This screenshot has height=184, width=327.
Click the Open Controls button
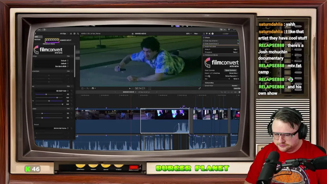click(230, 70)
